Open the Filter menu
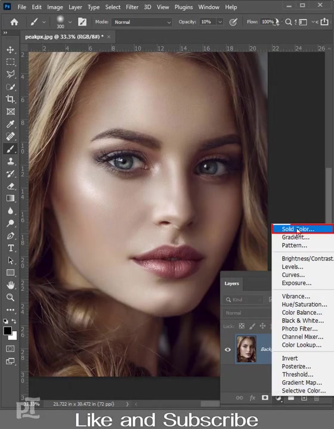The width and height of the screenshot is (334, 429). click(132, 7)
